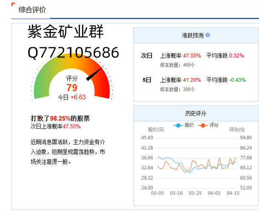The image size is (259, 213).
Task: Click the 98.25% beaten-stocks figure
Action: [60, 118]
